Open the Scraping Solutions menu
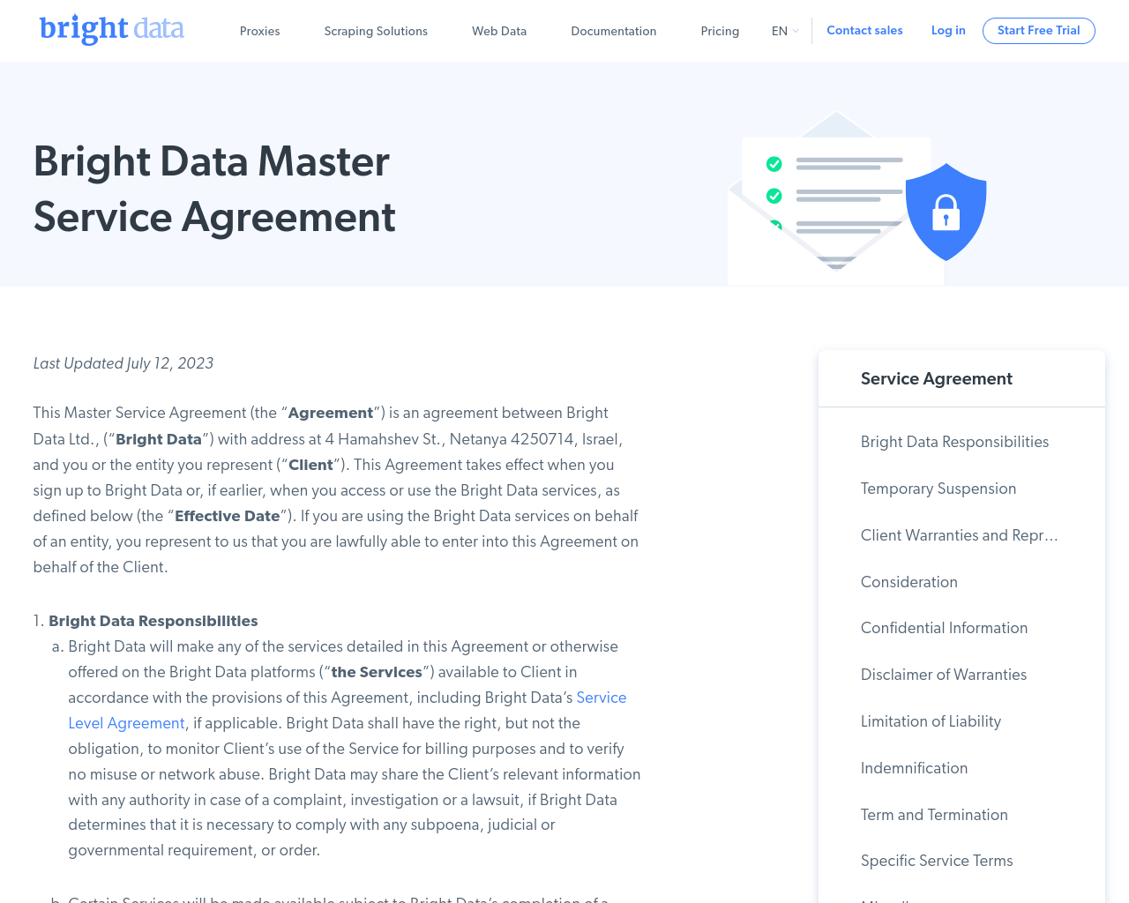Viewport: 1129px width, 903px height. 376,31
